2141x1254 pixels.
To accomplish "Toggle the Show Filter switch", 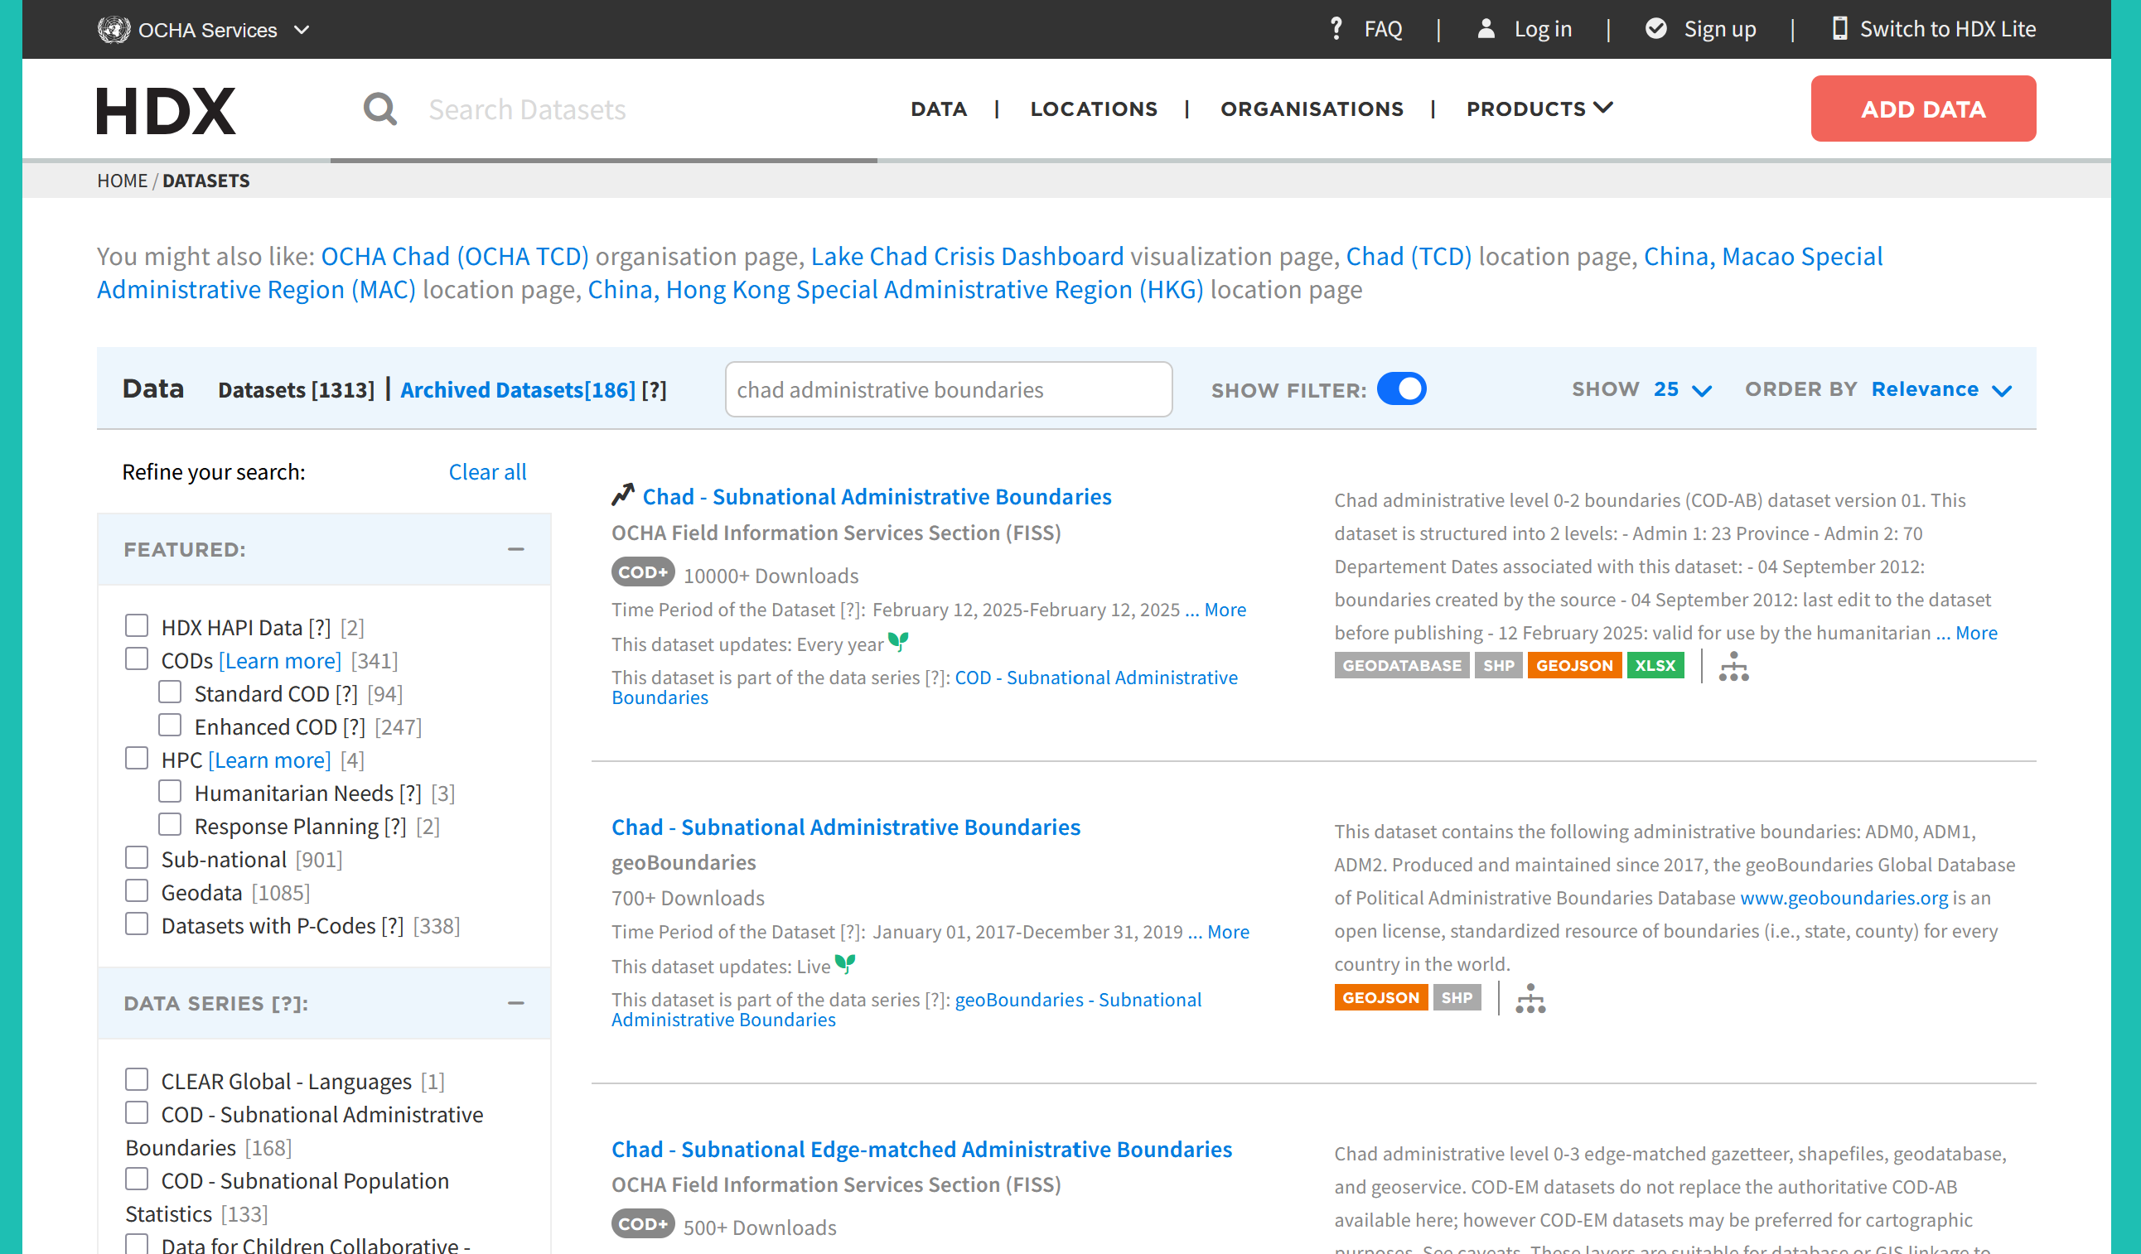I will click(1401, 389).
